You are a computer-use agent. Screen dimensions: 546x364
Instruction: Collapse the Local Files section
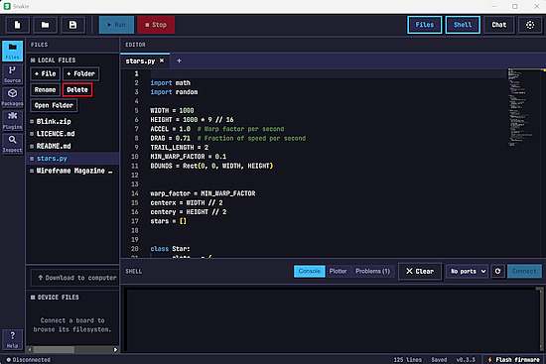(x=53, y=61)
